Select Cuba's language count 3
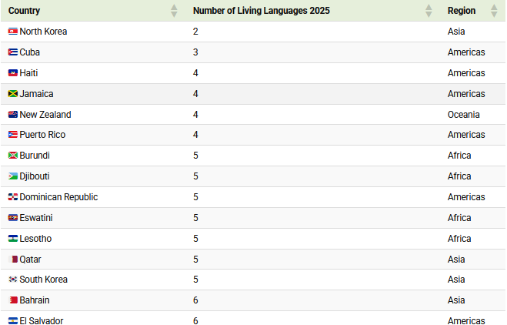This screenshot has height=325, width=507. 195,52
